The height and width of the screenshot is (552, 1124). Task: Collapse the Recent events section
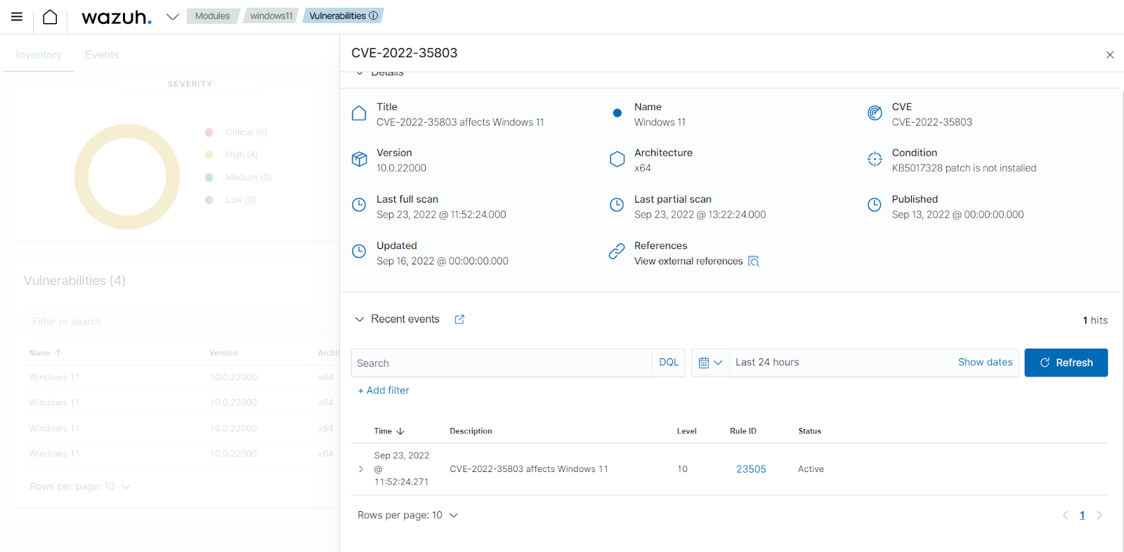click(360, 319)
